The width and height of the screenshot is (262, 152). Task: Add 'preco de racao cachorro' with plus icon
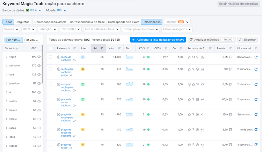(58, 99)
